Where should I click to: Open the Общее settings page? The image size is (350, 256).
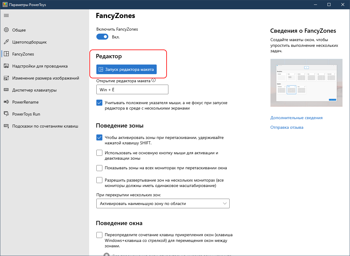pos(45,30)
